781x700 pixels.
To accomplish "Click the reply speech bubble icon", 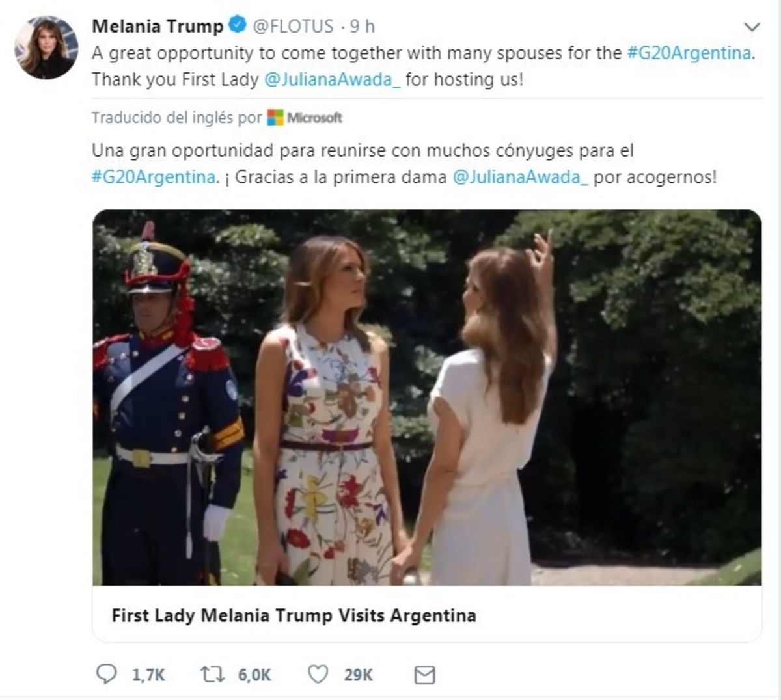I will (106, 675).
